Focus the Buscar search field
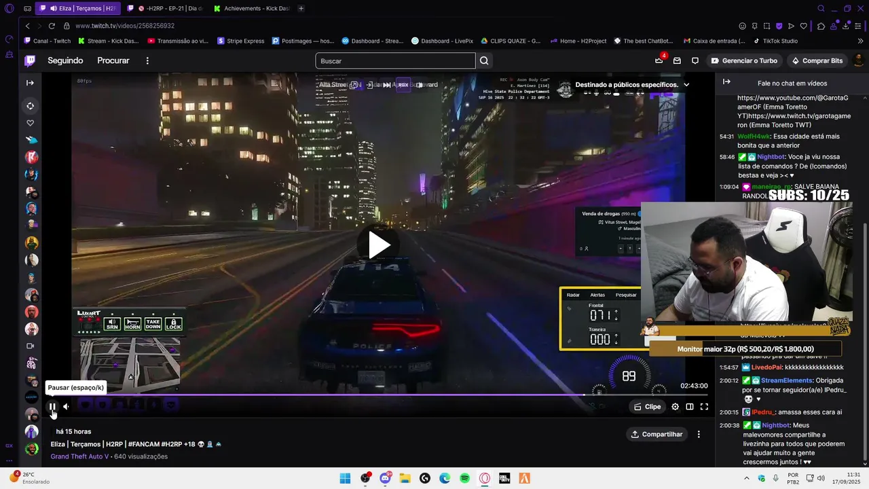The image size is (869, 489). tap(395, 60)
